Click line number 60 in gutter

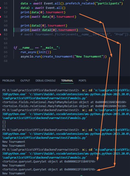[x=5, y=25]
